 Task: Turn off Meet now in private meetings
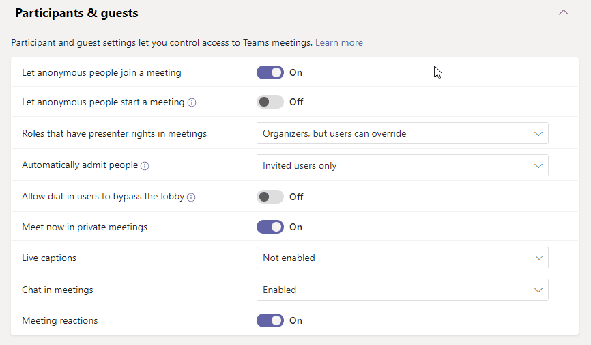tap(270, 227)
